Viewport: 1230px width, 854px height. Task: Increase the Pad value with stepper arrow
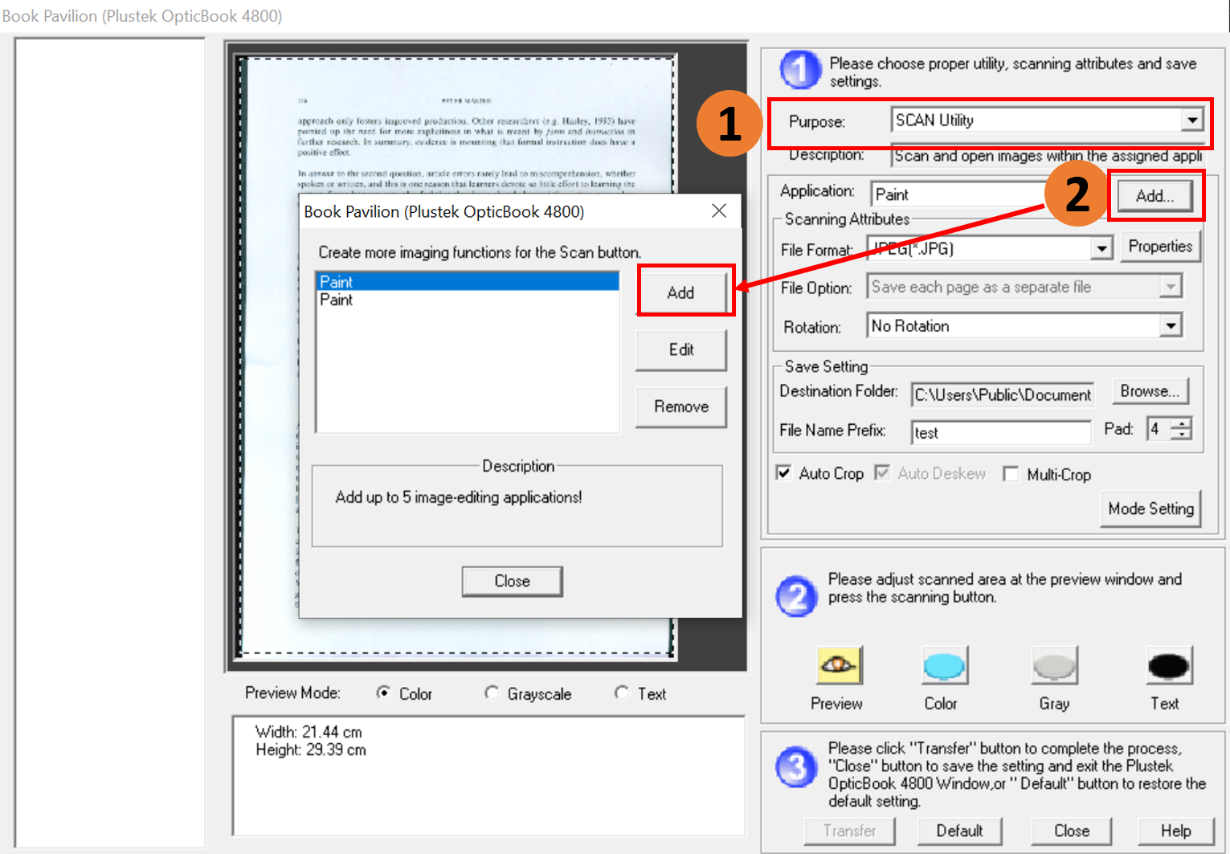click(1182, 423)
